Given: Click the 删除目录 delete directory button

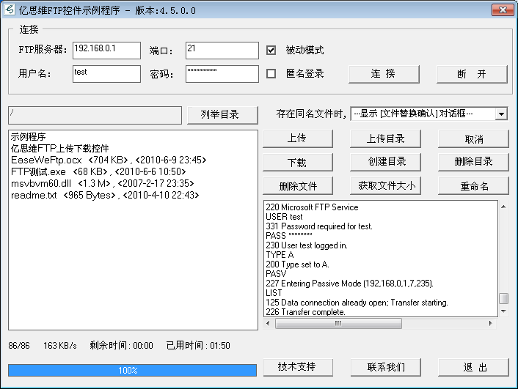Looking at the screenshot, I should point(473,162).
